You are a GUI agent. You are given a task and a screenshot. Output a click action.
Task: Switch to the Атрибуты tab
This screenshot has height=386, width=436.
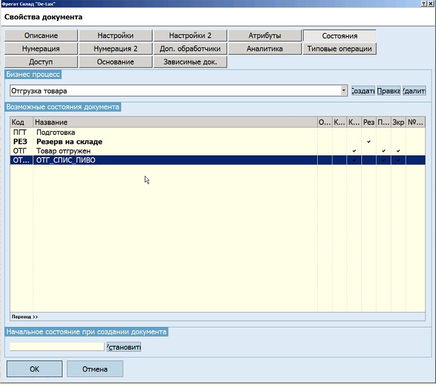click(x=265, y=35)
